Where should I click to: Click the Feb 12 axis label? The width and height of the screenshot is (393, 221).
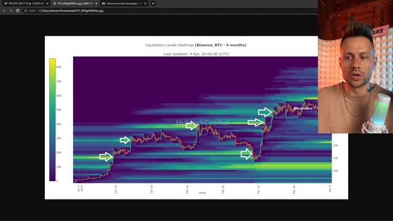click(x=187, y=189)
